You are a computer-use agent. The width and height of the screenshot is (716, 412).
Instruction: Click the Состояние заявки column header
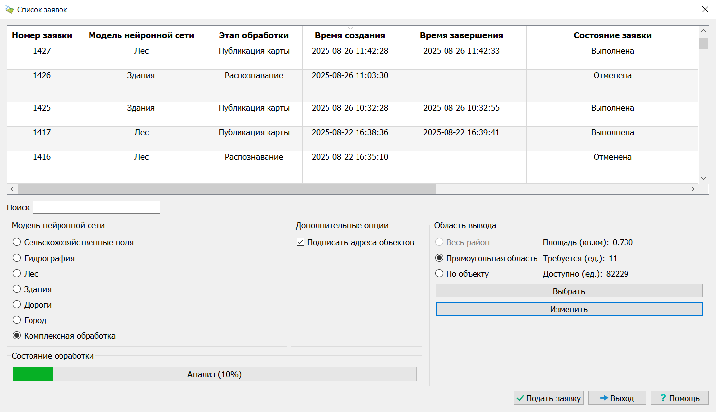click(x=613, y=35)
